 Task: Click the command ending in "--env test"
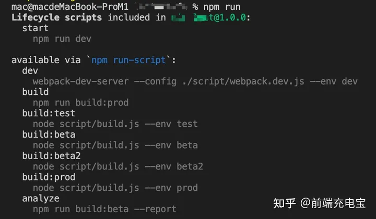115,124
